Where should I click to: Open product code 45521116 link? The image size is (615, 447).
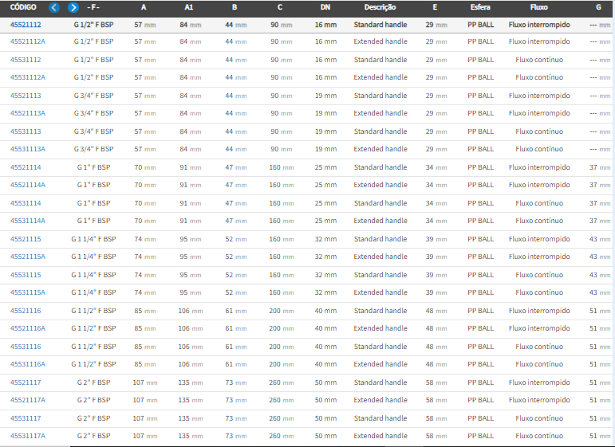(26, 311)
